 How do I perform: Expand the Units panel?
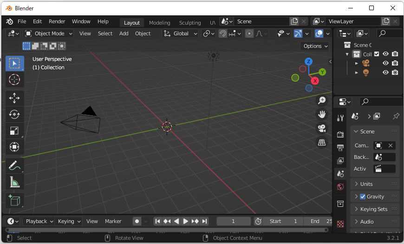click(x=375, y=184)
